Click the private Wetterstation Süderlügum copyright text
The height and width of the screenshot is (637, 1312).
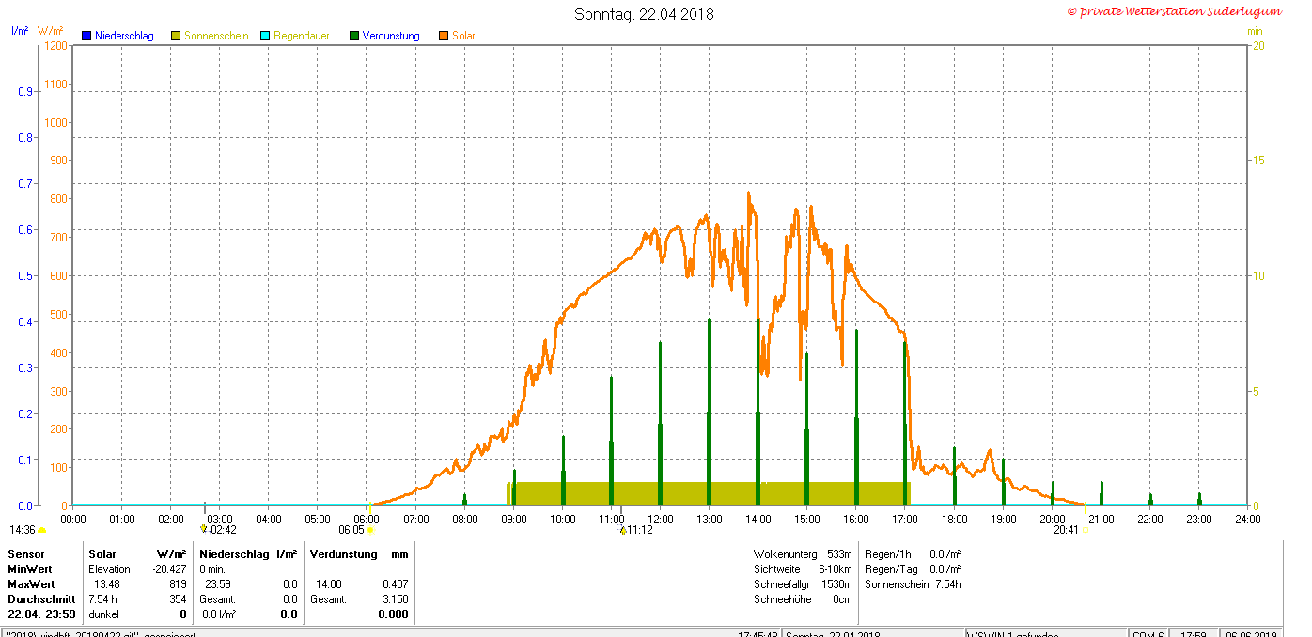tap(1174, 11)
